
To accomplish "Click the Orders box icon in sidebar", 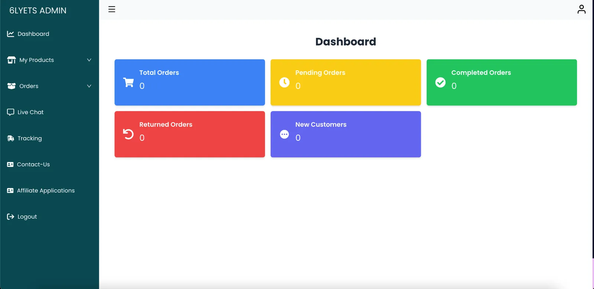I will coord(12,86).
